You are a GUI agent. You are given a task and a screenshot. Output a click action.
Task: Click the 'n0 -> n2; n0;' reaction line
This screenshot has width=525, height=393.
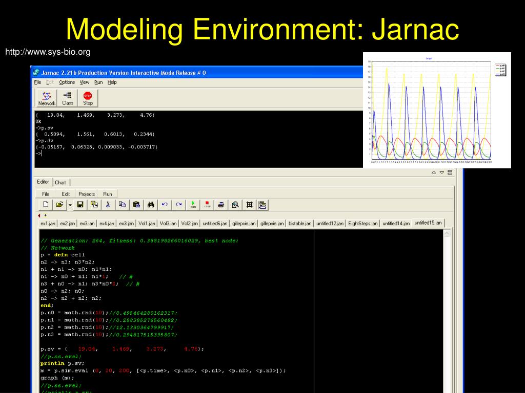[62, 291]
